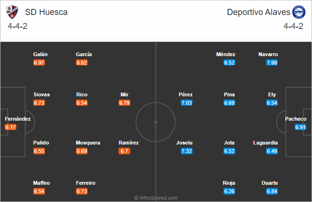Select Rioja's 6.26 rating badge
Viewport: 312px width, 202px height.
point(230,191)
